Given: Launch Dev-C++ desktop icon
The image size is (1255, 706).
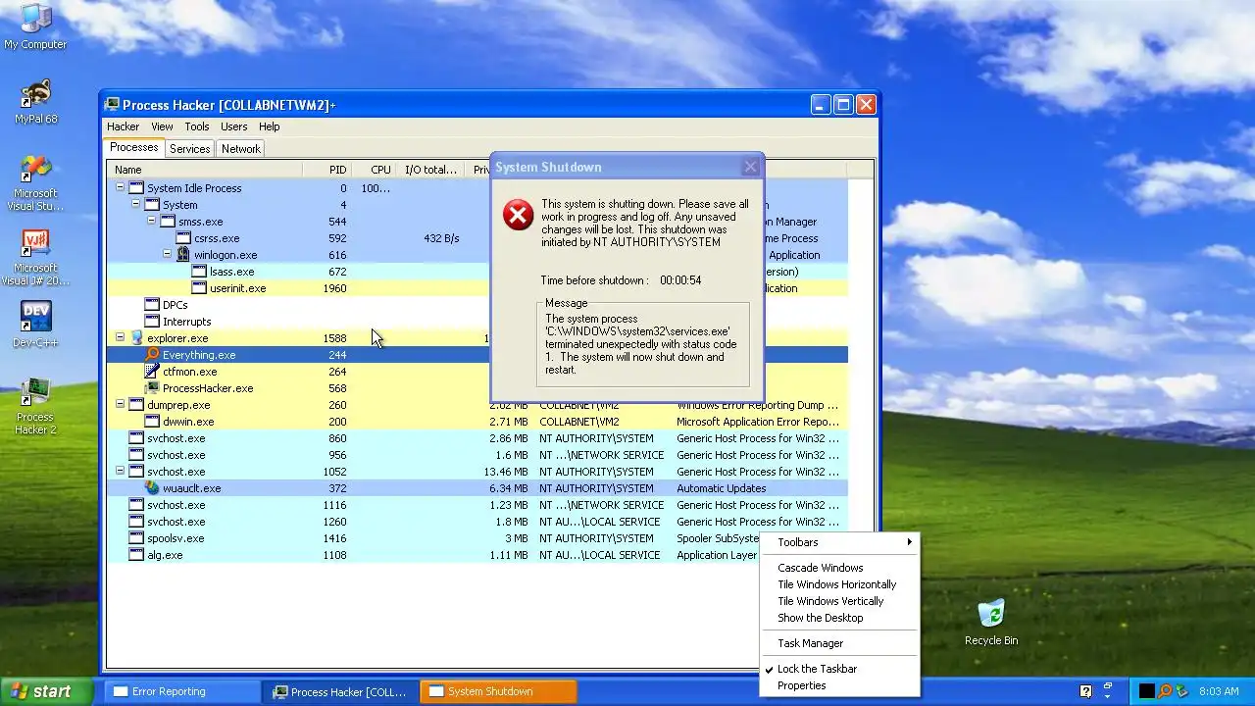Looking at the screenshot, I should [x=35, y=326].
